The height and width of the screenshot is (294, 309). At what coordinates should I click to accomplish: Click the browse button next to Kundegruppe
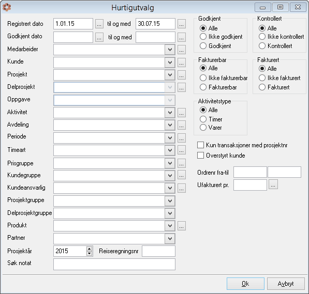pos(182,175)
